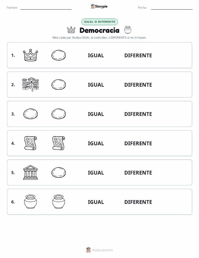Viewport: 199px width, 258px height.
Task: Select IGUAL for question 4
Action: click(x=96, y=143)
